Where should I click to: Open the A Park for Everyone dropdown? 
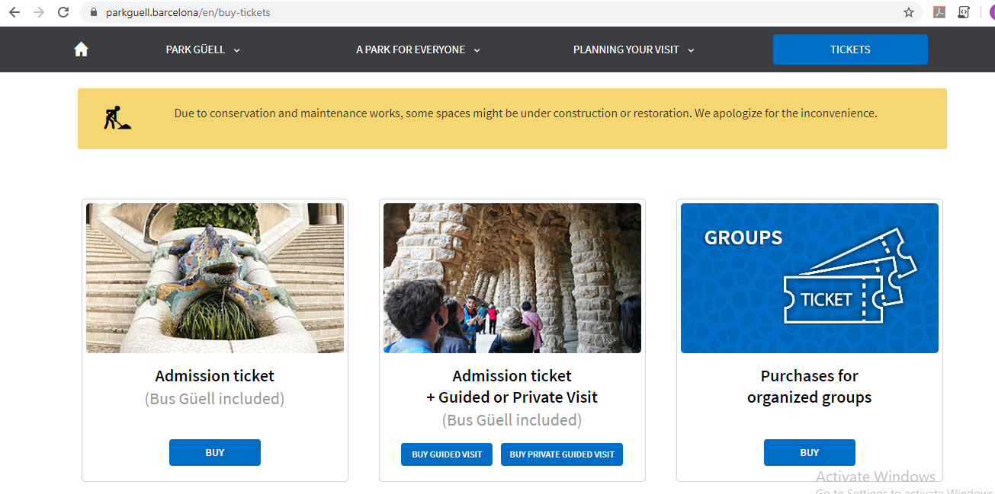tap(418, 49)
